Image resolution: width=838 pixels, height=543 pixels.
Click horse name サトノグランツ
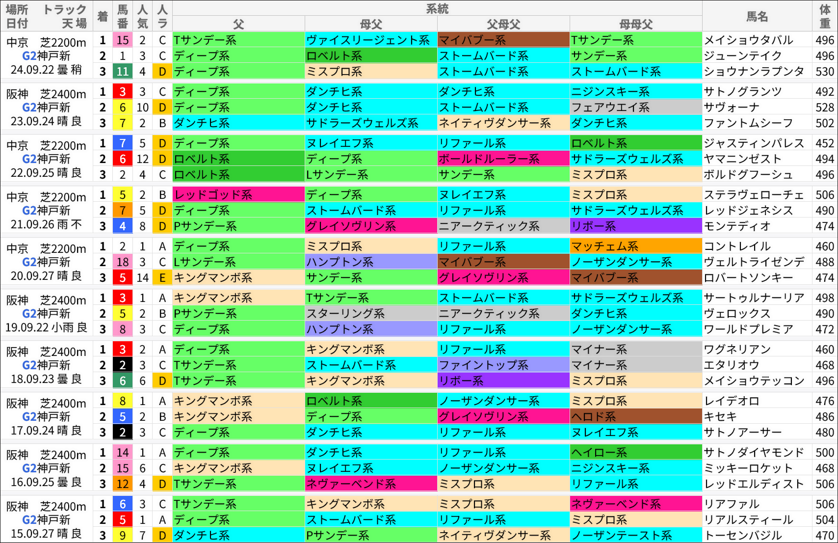(x=743, y=92)
